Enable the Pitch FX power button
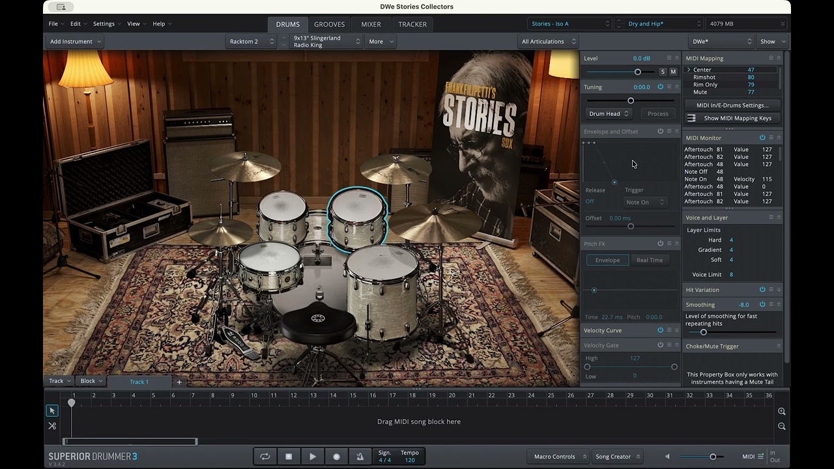834x469 pixels. (x=660, y=244)
